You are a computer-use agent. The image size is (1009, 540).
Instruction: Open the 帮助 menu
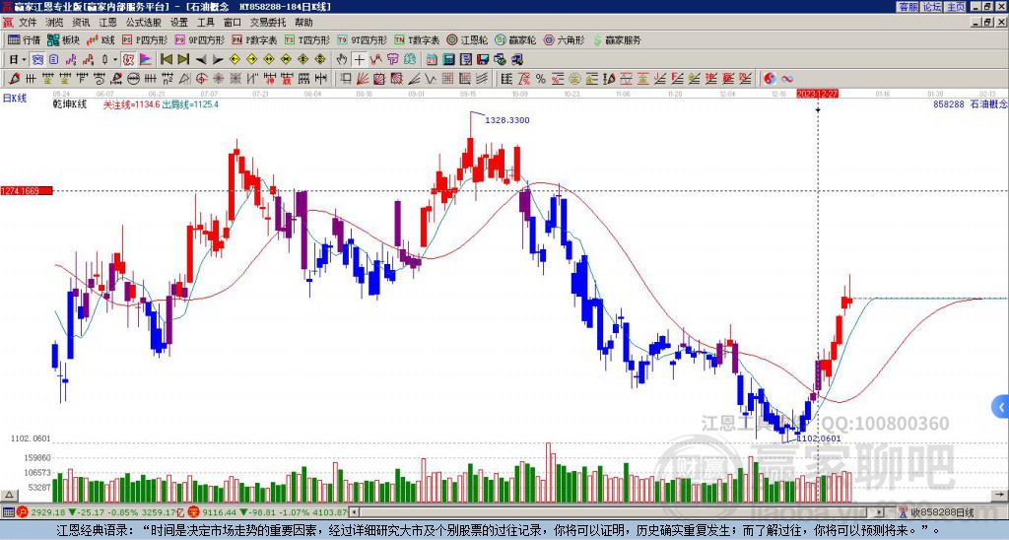[303, 23]
